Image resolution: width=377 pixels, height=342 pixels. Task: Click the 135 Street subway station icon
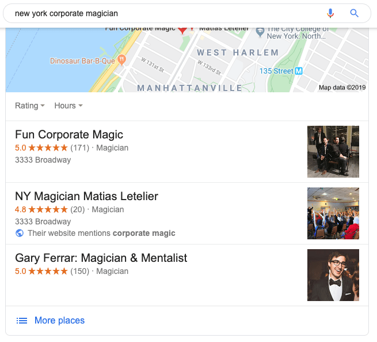299,71
